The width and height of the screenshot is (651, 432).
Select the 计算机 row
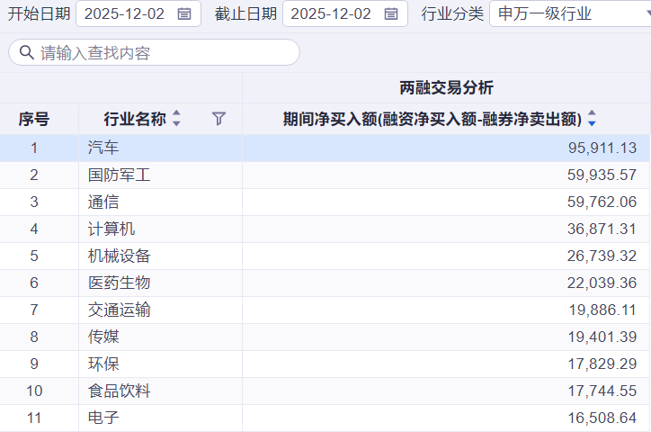point(325,229)
